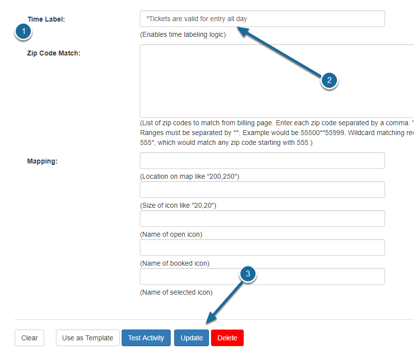
Task: Click the arrow pointing at the Update button
Action: coord(226,300)
